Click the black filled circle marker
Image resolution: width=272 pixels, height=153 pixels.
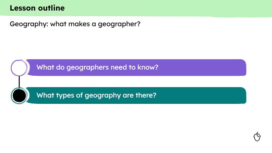point(19,96)
